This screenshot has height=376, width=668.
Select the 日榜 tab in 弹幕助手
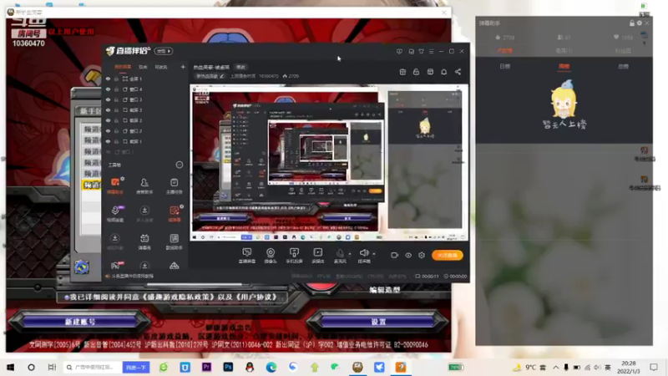[505, 67]
